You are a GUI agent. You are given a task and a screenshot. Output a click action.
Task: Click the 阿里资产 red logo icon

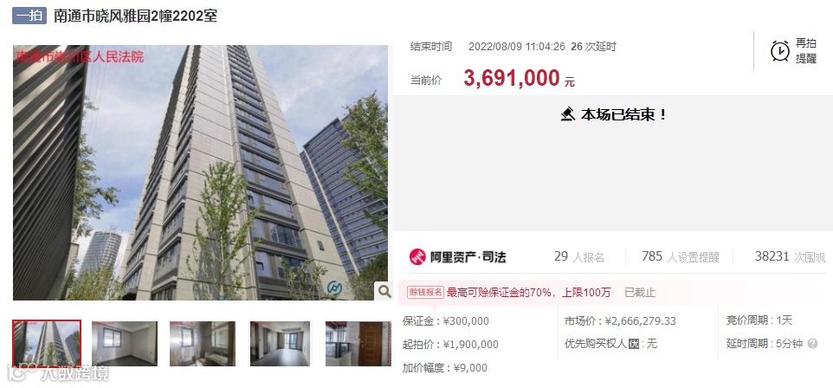point(417,256)
